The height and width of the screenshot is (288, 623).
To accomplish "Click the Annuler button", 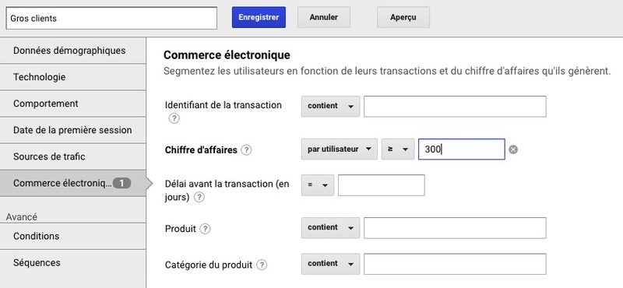I will (324, 17).
